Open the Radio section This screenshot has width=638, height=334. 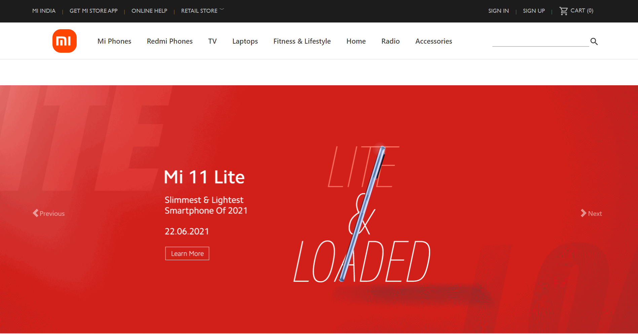click(390, 41)
